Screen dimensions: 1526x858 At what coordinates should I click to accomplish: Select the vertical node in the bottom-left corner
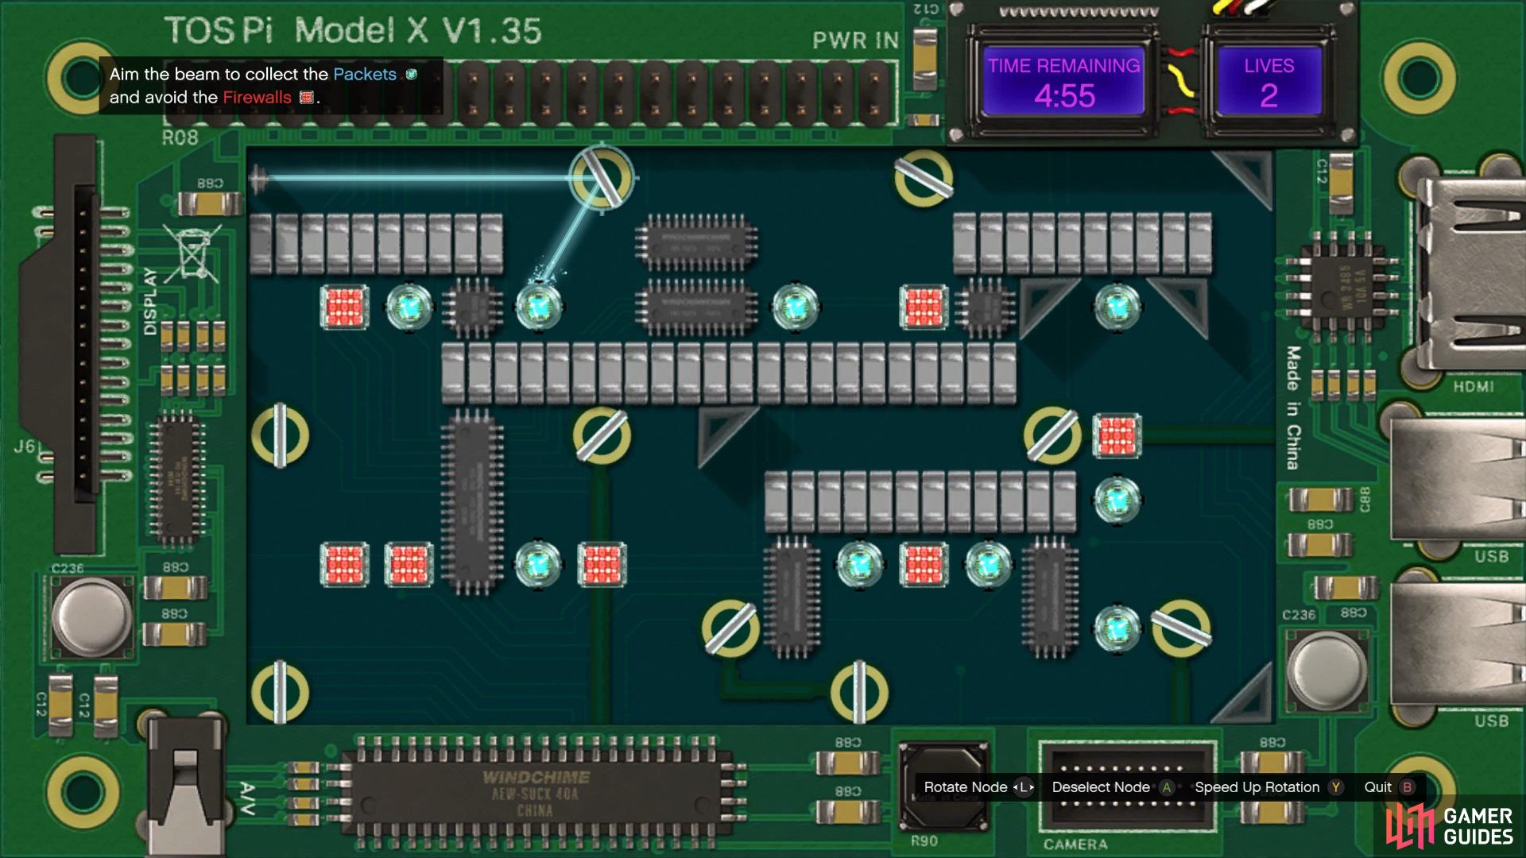click(x=280, y=692)
